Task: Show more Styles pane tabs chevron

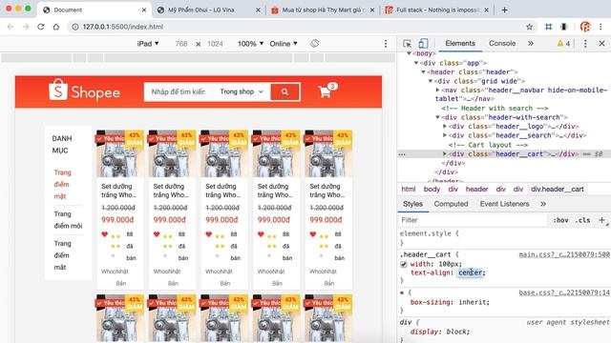Action: coord(543,204)
